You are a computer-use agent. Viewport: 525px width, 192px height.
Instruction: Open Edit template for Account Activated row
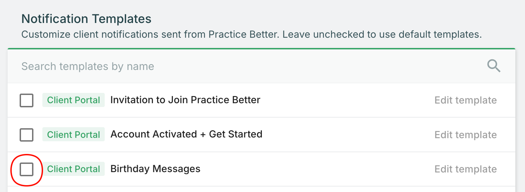coord(465,135)
